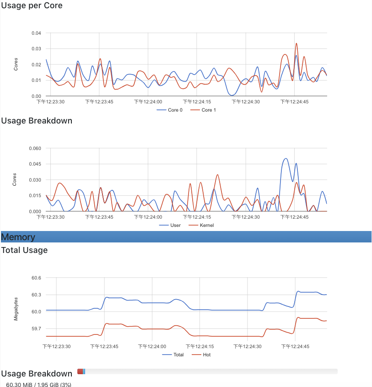Click the 下午12:23:45 label under the memory chart
Screen dimensions: 372x387
click(104, 347)
